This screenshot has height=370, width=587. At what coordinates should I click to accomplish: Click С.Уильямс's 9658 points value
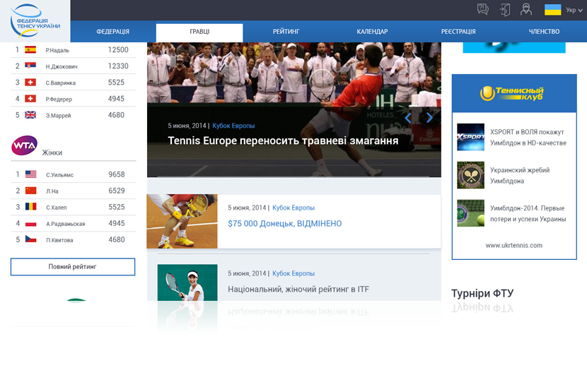(117, 174)
